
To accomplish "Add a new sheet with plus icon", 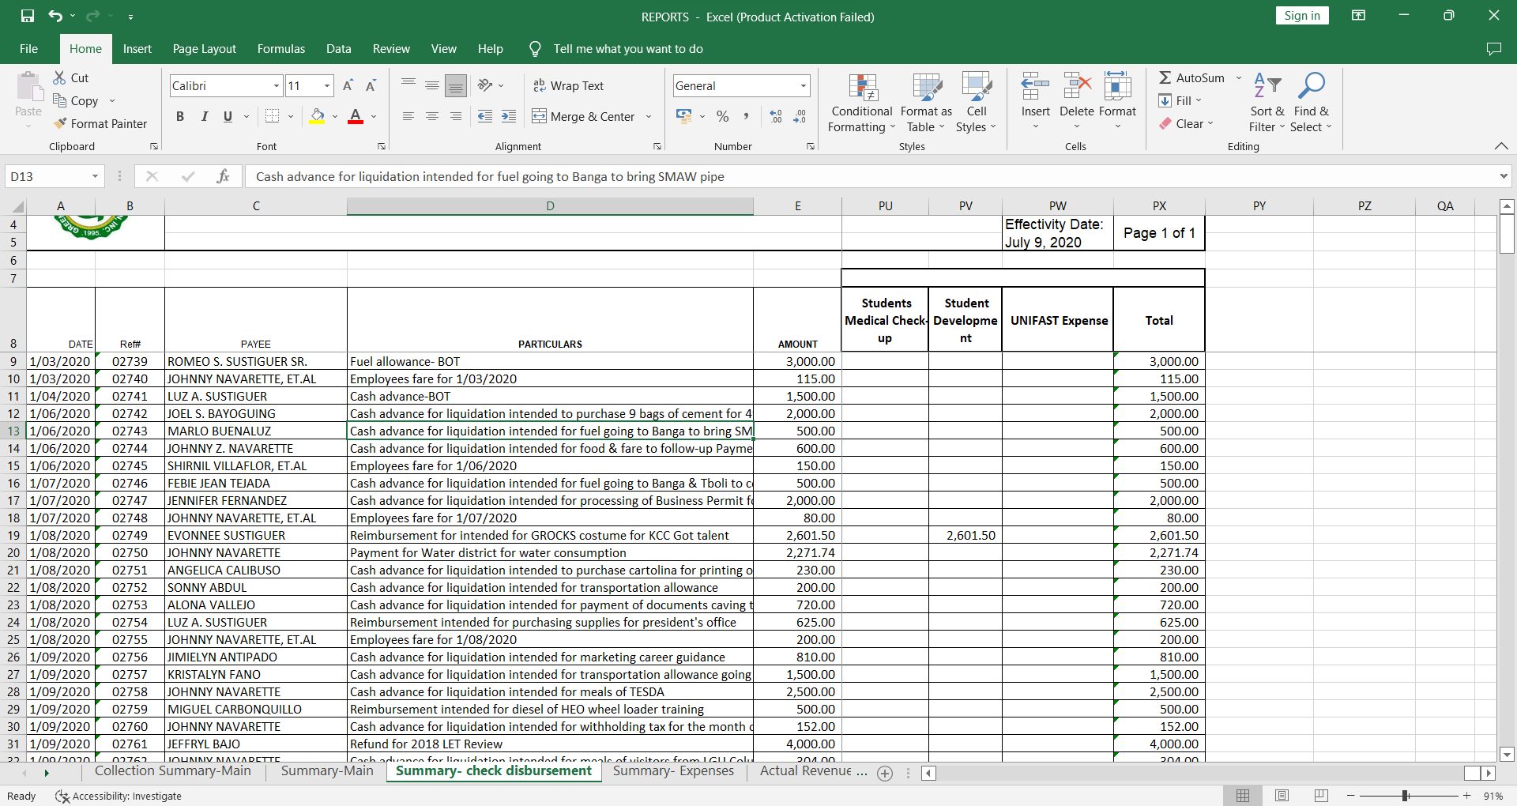I will coord(885,774).
